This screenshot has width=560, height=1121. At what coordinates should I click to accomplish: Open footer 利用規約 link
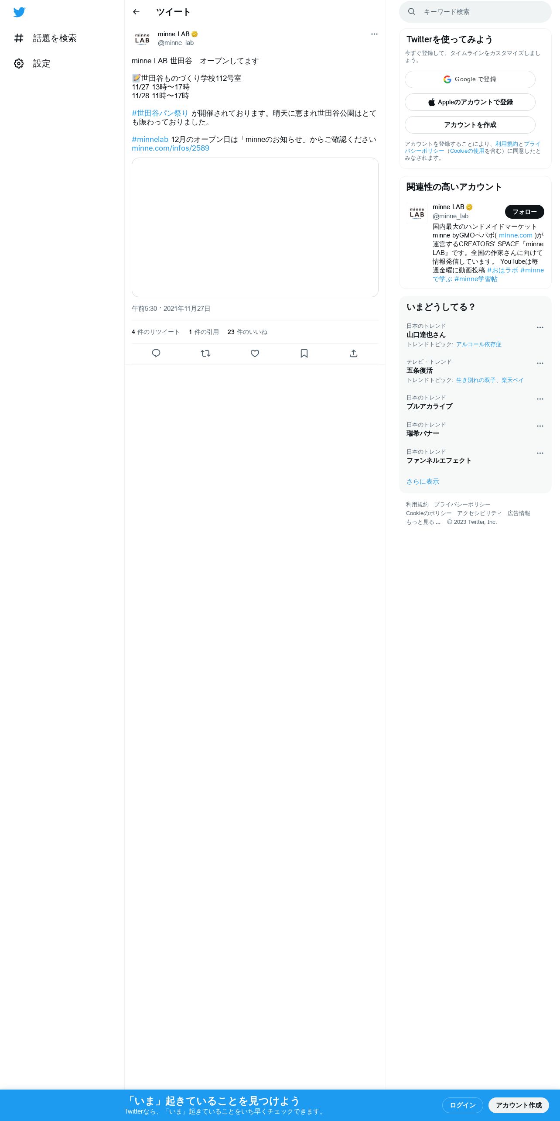tap(417, 505)
